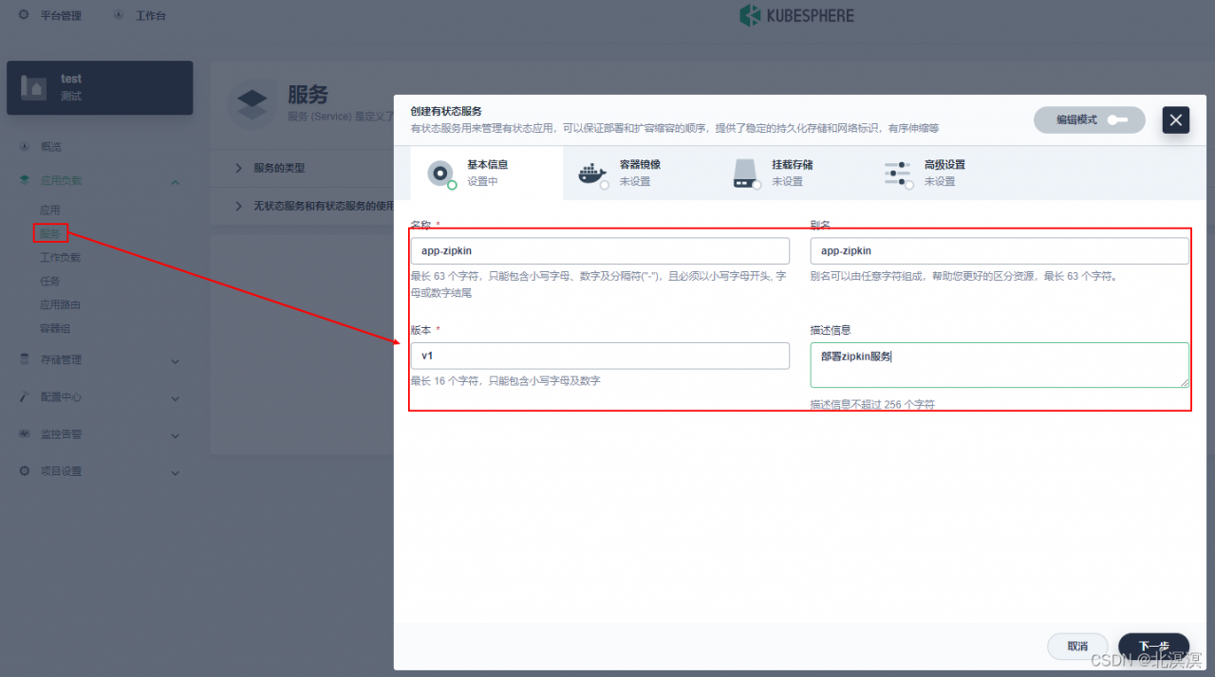Switch to the basic info tab
Screen dimensions: 1215x677
coord(486,173)
